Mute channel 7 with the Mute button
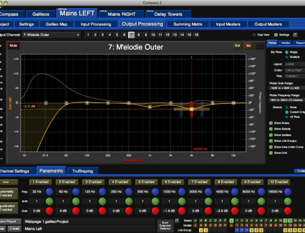305x233 pixels. point(14,46)
